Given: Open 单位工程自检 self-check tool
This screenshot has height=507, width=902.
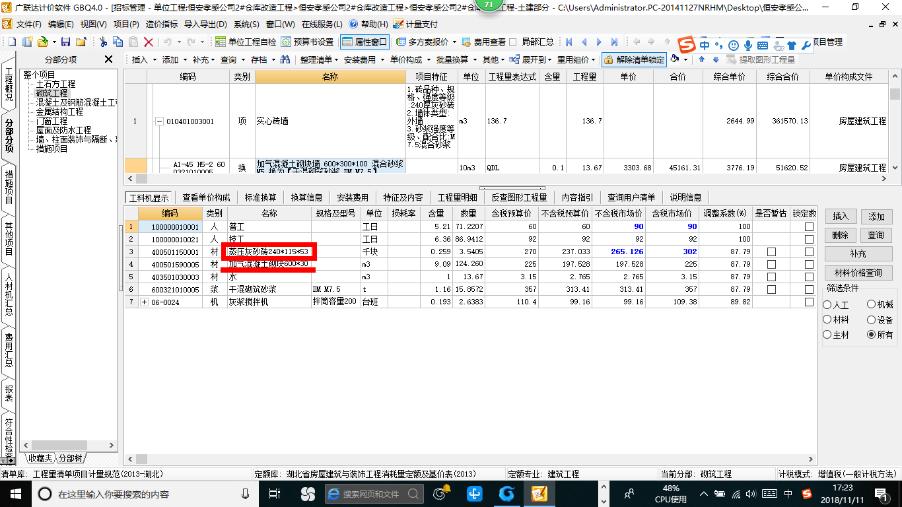Looking at the screenshot, I should [x=246, y=42].
